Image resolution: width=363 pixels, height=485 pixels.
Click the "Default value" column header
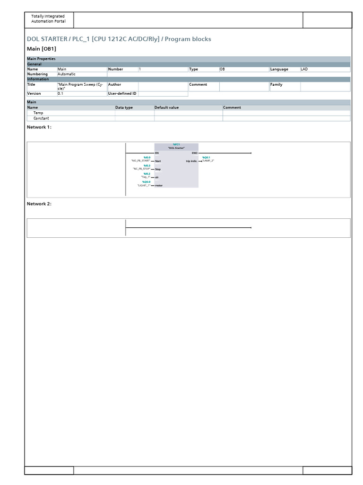click(x=167, y=108)
